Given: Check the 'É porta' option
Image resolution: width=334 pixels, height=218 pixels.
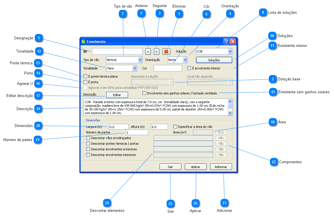Looking at the screenshot, I should 85,82.
